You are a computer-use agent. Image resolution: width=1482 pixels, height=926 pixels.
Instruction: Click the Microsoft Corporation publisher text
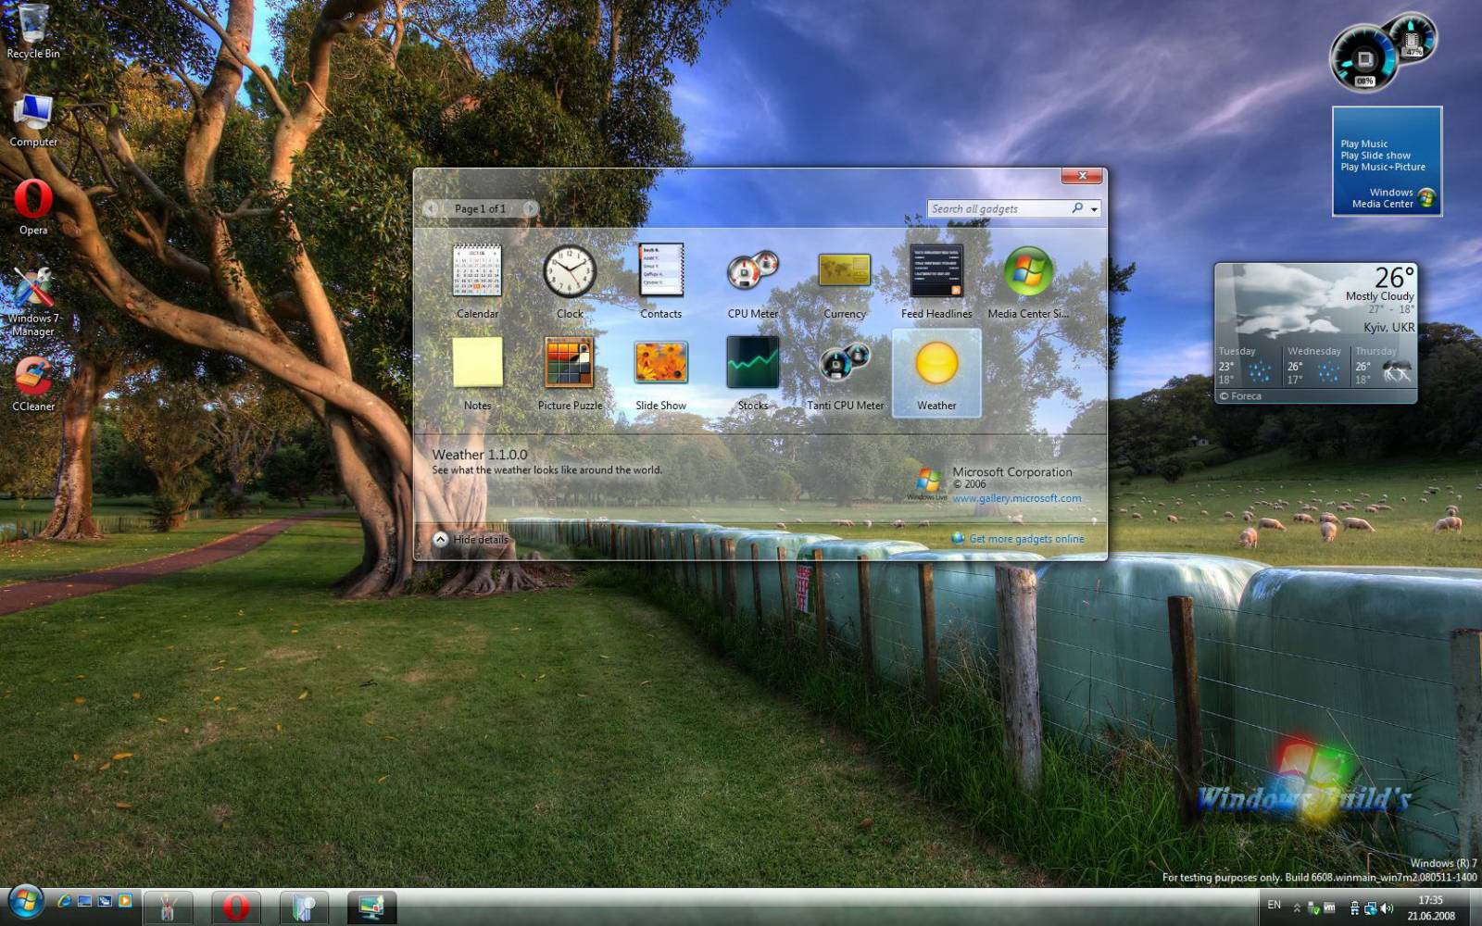pyautogui.click(x=1012, y=471)
